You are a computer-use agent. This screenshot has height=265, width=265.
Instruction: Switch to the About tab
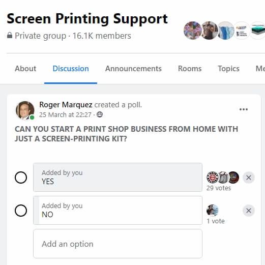[25, 69]
